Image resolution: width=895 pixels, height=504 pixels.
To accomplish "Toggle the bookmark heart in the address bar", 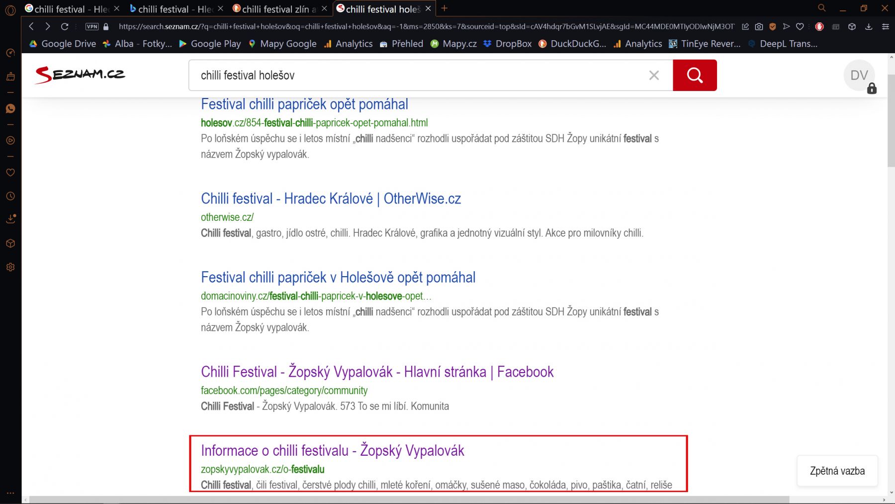I will coord(800,26).
